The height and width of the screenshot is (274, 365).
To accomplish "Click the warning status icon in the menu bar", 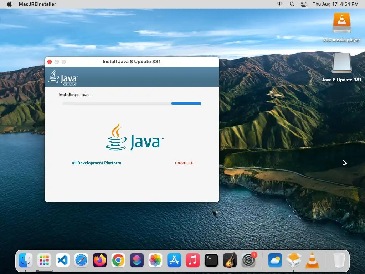I will coord(279,4).
